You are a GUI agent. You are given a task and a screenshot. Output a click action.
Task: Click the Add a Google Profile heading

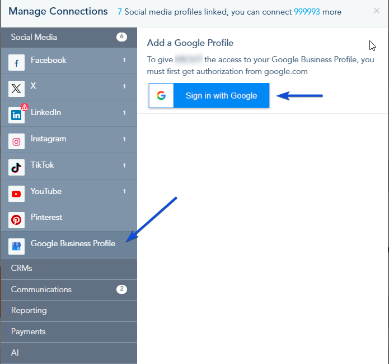[190, 43]
